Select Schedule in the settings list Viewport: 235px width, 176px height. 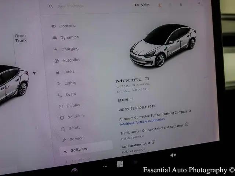72,117
